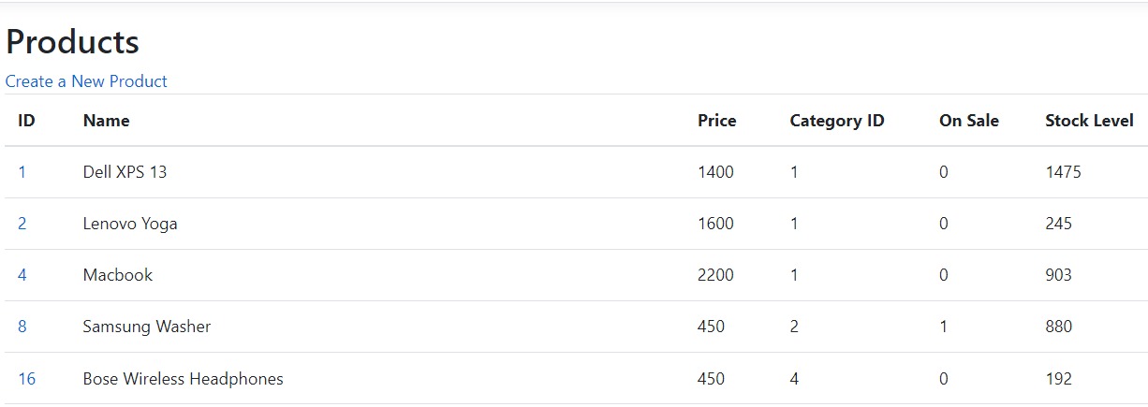The height and width of the screenshot is (407, 1148).
Task: Open the Create a New Product link
Action: pos(86,81)
